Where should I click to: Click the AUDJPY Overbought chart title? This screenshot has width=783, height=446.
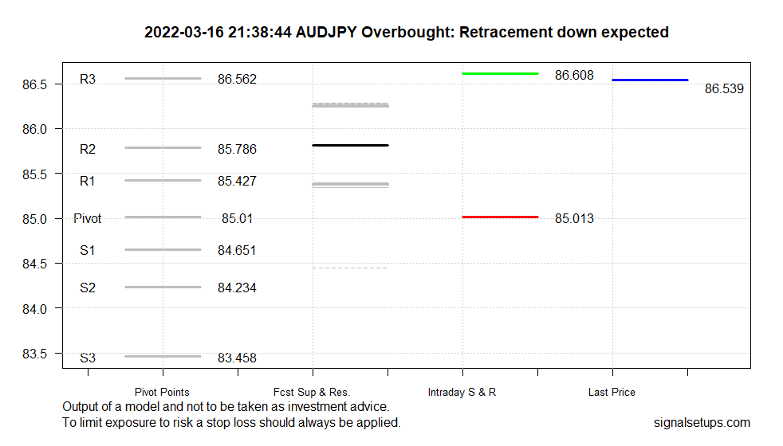[406, 33]
